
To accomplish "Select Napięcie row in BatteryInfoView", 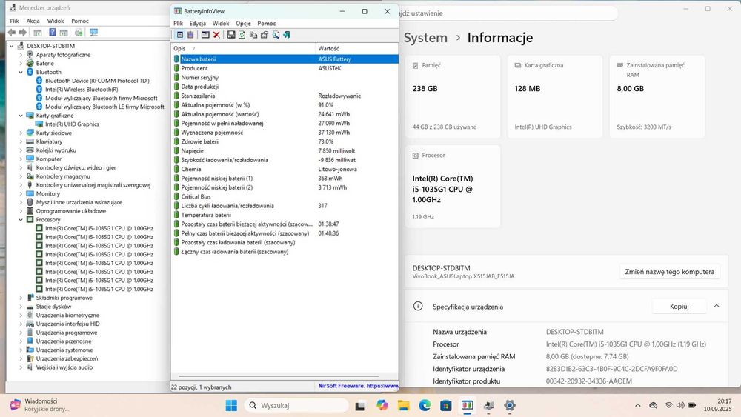I will 285,150.
